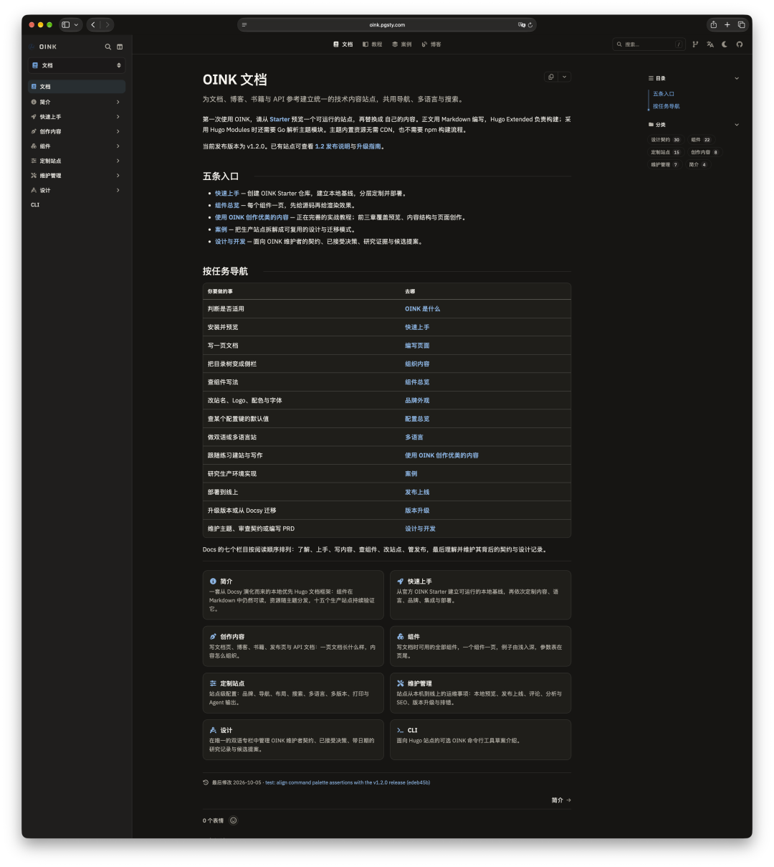Viewport: 774px width, 867px height.
Task: Open the 文档 section selector dropdown
Action: pos(77,65)
